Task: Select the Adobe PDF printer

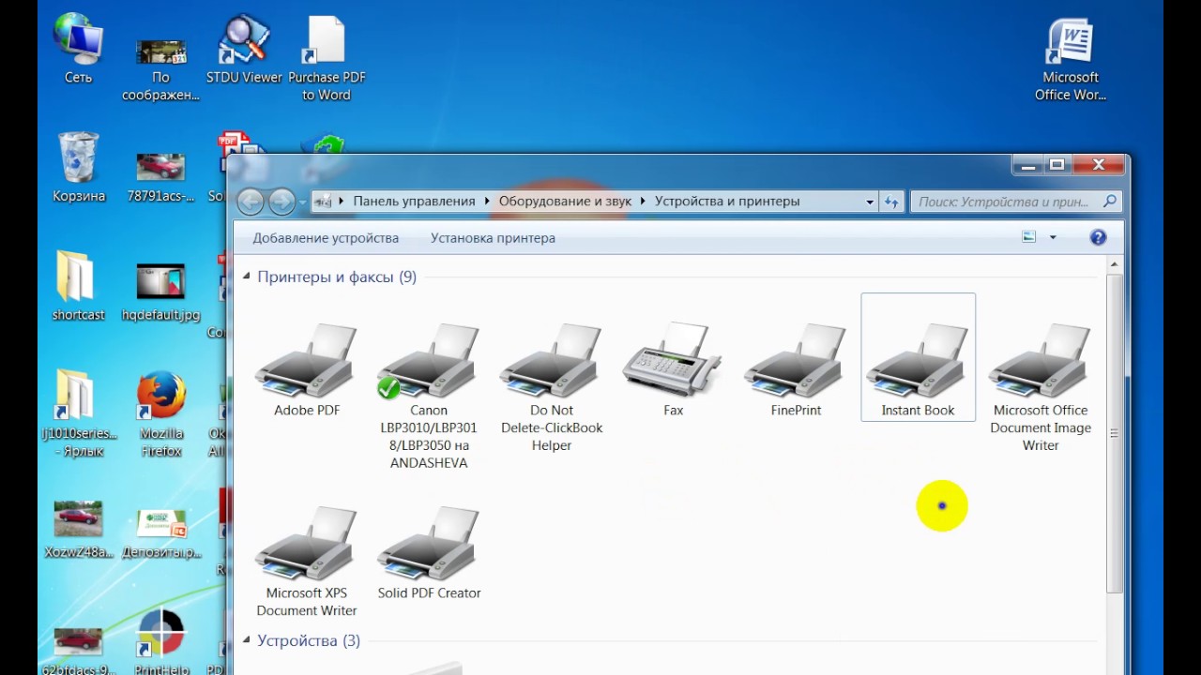Action: (307, 369)
